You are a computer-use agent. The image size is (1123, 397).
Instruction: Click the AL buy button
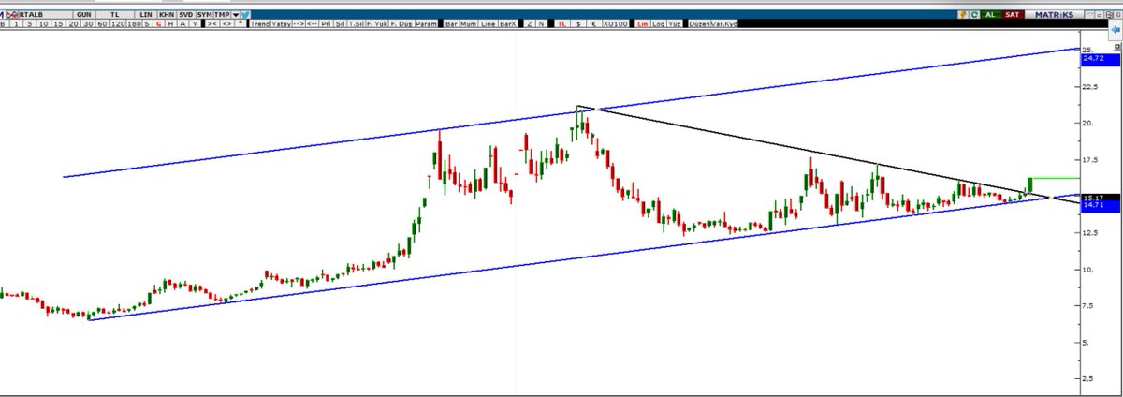click(x=990, y=15)
